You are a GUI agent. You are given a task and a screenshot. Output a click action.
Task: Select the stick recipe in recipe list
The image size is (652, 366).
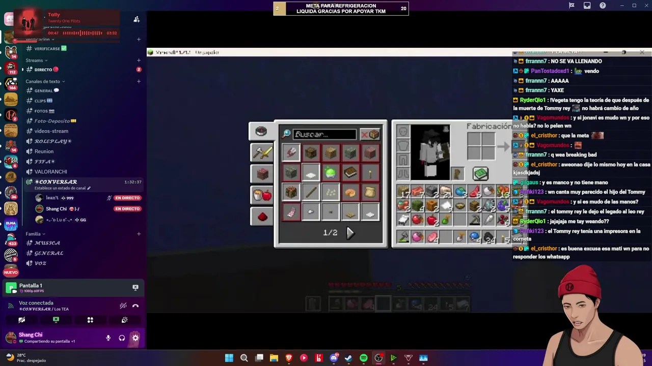311,193
